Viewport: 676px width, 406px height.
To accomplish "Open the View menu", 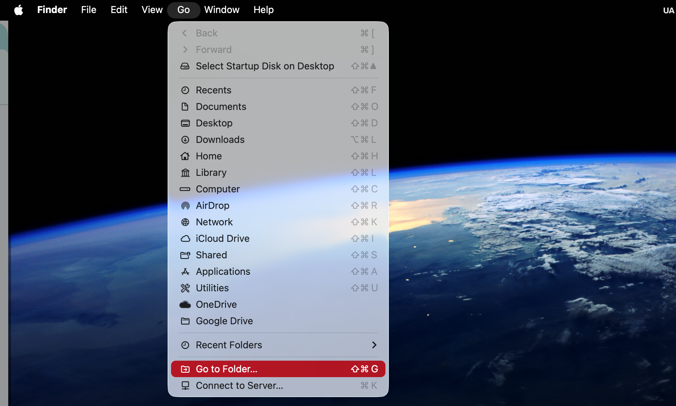I will (x=152, y=10).
